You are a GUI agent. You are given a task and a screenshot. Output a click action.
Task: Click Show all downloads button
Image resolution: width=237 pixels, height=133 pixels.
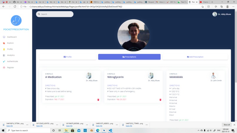(227, 125)
